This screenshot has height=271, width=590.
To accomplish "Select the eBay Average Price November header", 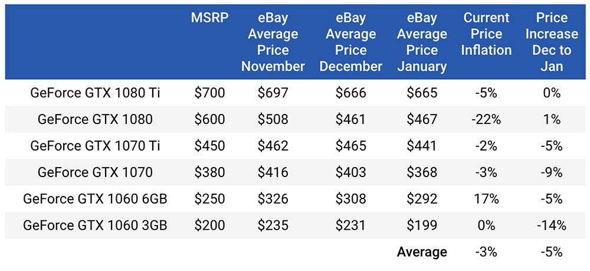I will pyautogui.click(x=273, y=42).
